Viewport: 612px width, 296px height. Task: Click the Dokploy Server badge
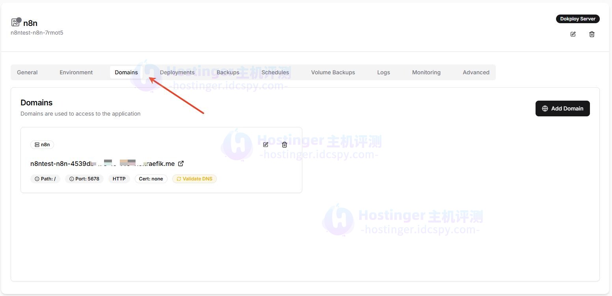(577, 19)
